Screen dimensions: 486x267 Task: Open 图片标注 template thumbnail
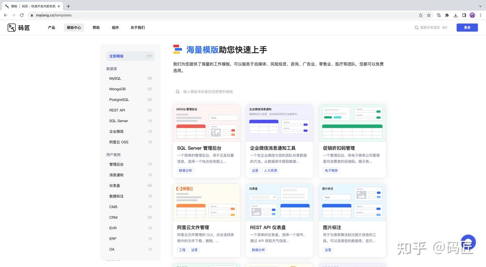352,203
